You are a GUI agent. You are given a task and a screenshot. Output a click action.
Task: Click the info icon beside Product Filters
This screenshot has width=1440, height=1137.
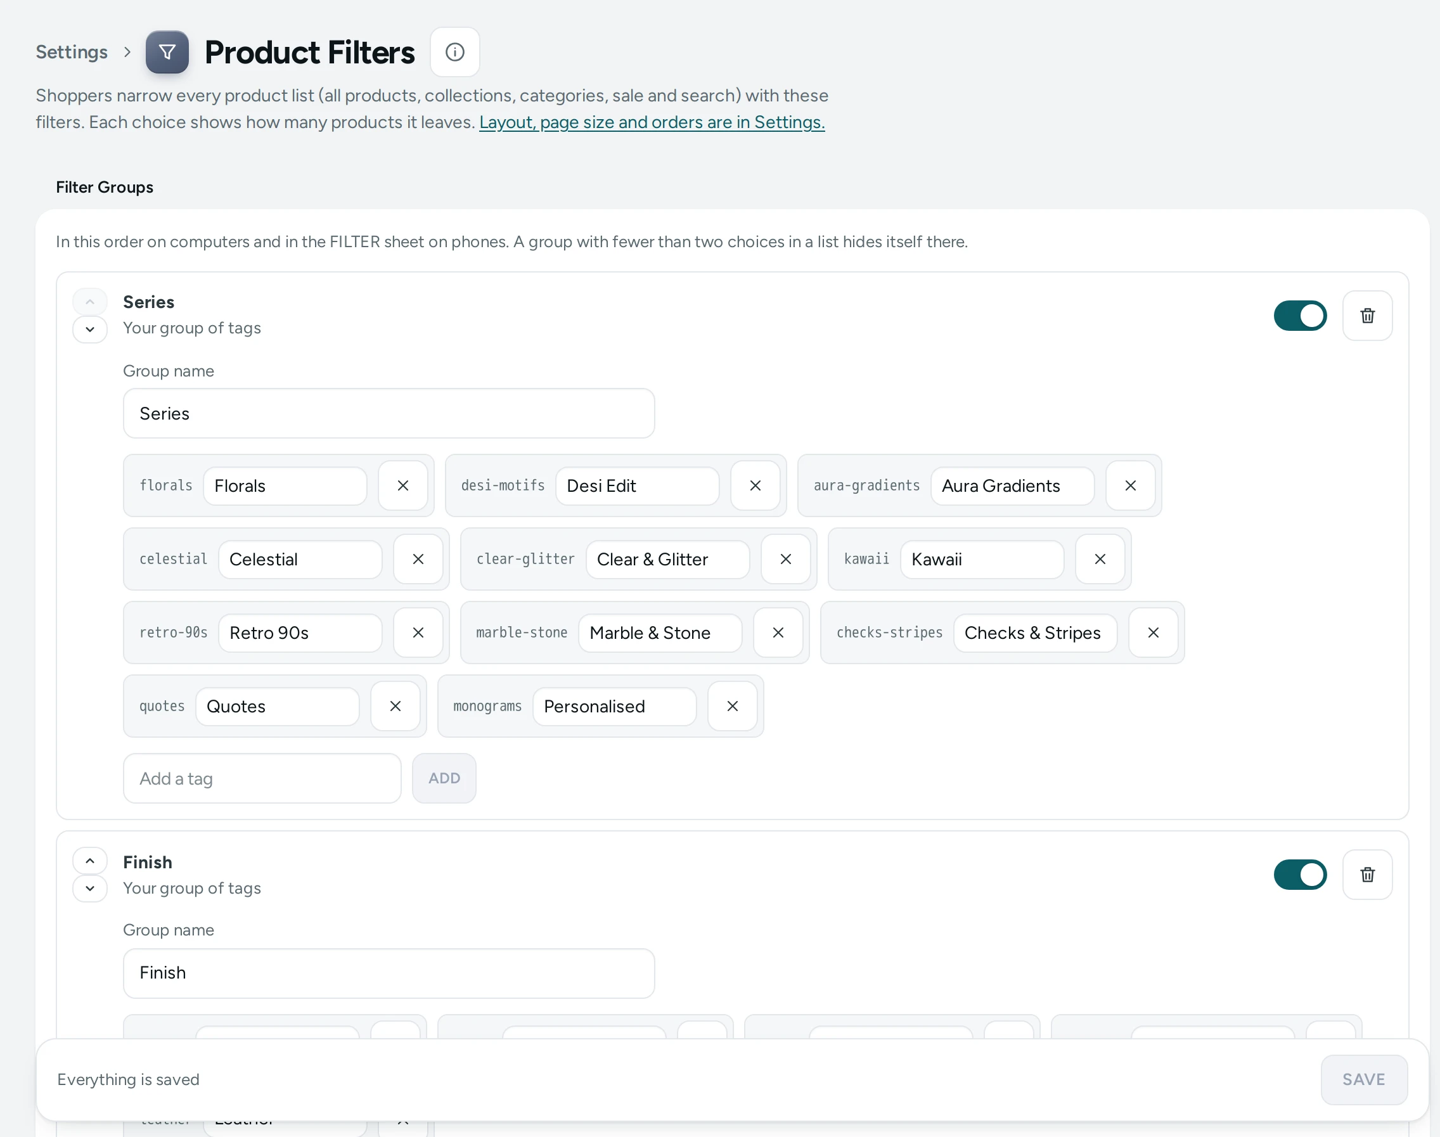(x=454, y=52)
